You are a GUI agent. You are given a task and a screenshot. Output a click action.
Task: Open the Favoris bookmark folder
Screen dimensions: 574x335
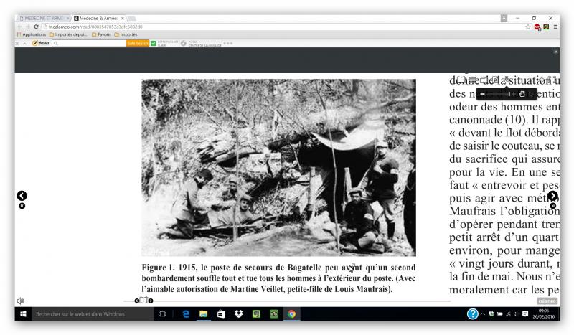coord(101,34)
